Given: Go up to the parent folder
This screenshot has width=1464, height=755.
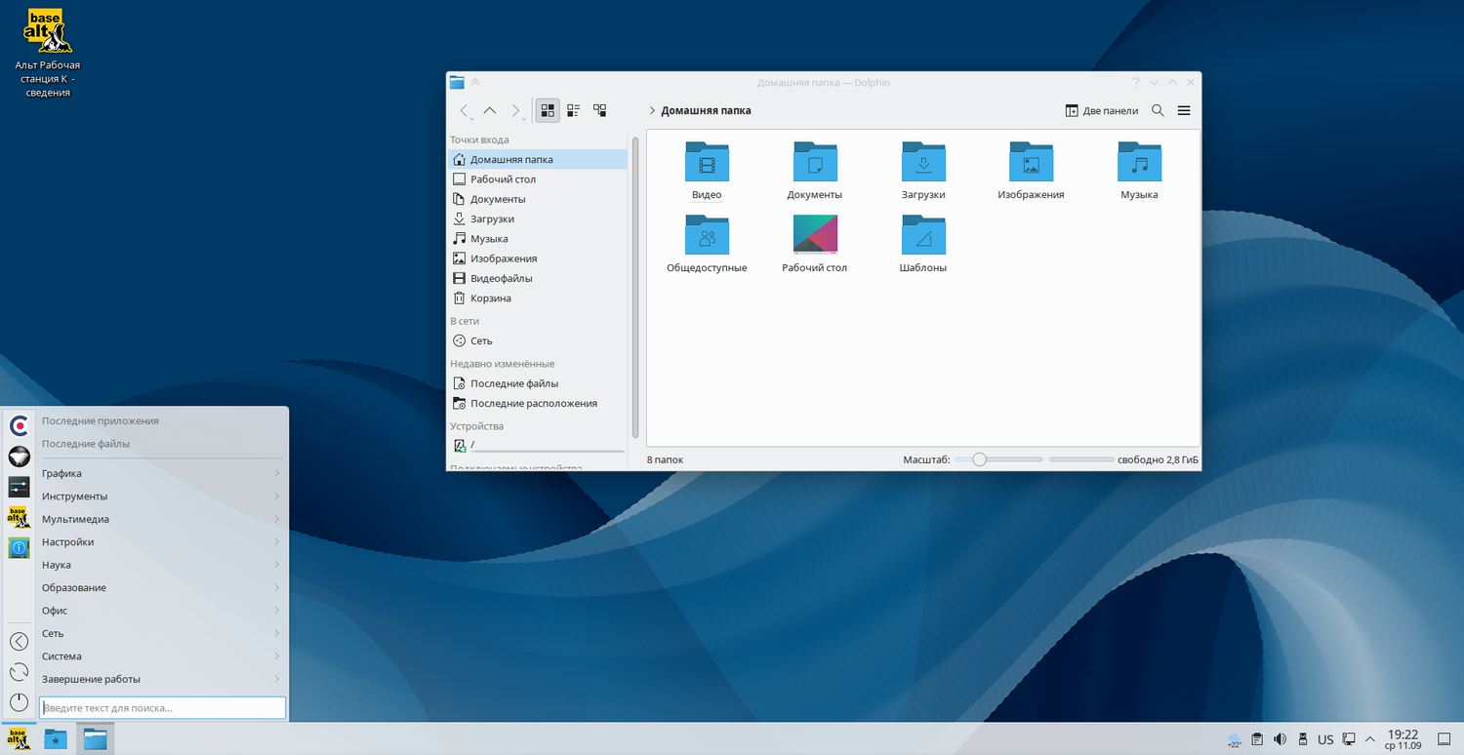Looking at the screenshot, I should coord(490,111).
